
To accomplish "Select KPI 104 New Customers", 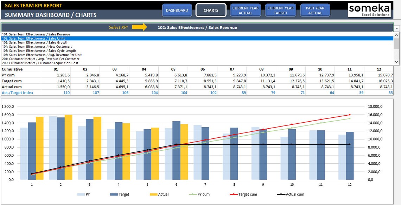I will [43, 46].
